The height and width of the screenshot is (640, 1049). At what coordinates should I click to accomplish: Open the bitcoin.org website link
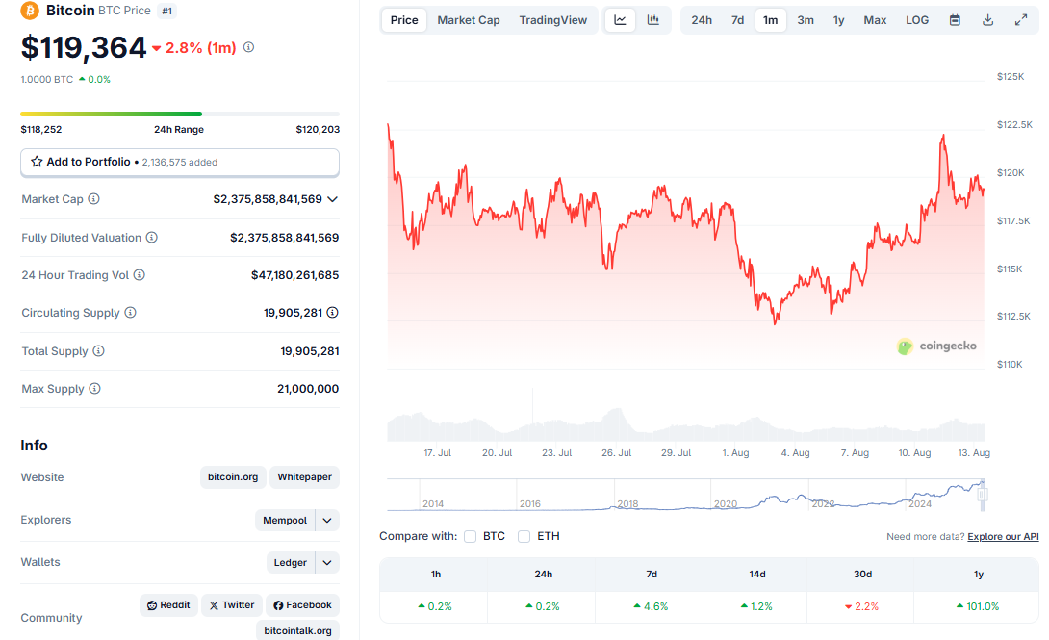pos(233,476)
